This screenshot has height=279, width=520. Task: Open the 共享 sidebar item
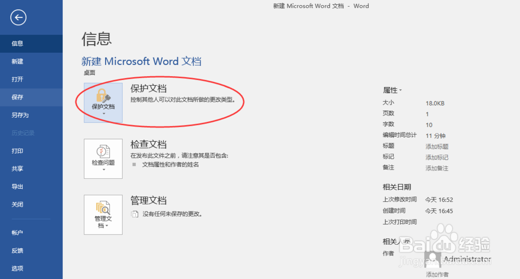[x=31, y=169]
